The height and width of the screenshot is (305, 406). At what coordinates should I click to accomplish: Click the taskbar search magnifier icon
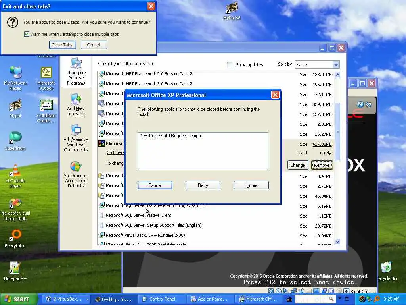coord(331,299)
